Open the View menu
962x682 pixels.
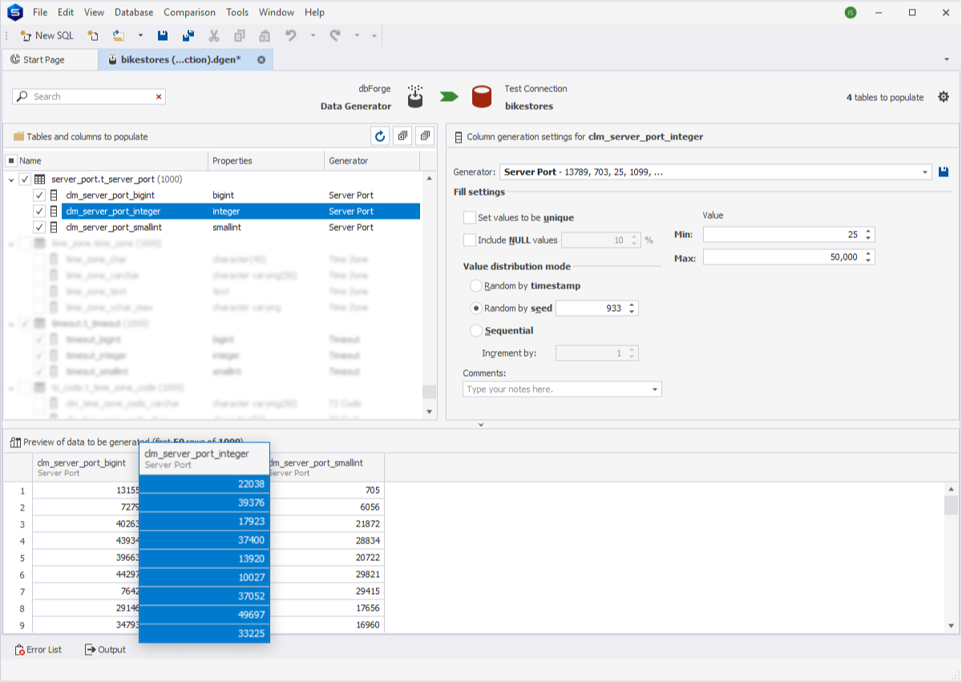click(94, 12)
